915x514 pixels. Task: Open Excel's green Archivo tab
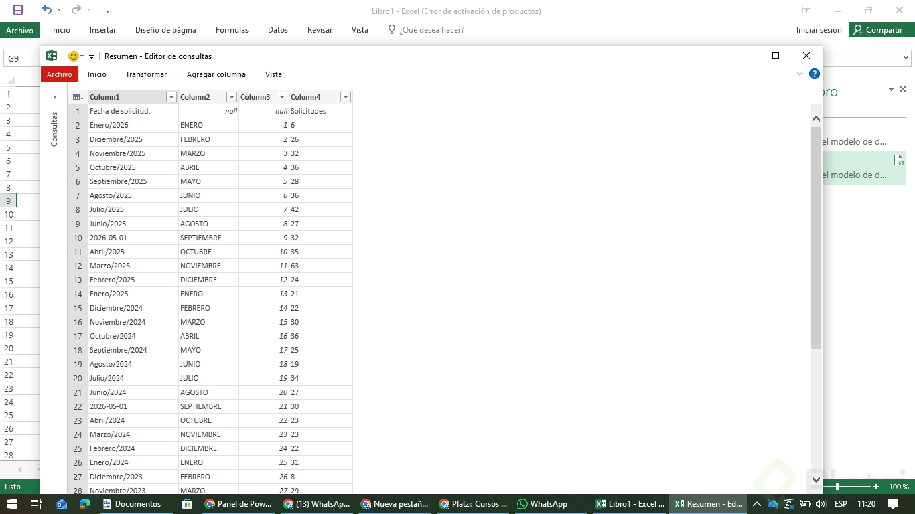tap(20, 30)
